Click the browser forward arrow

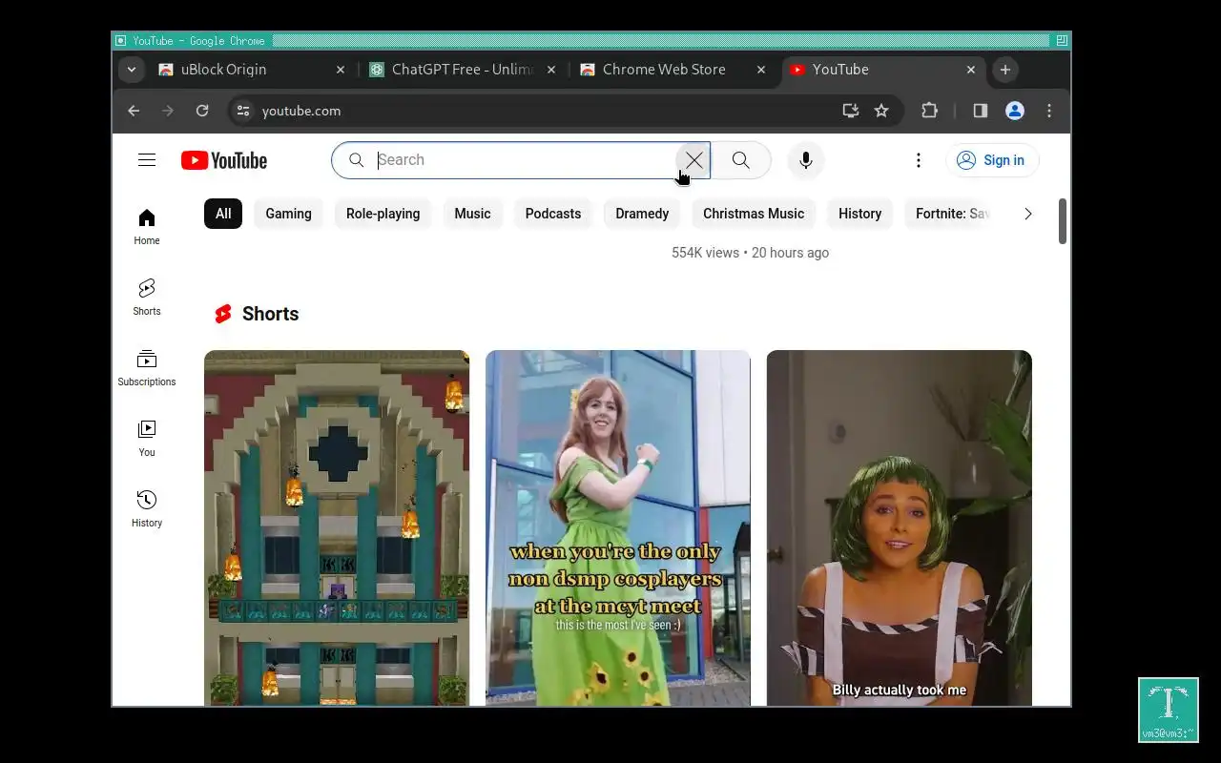(168, 111)
